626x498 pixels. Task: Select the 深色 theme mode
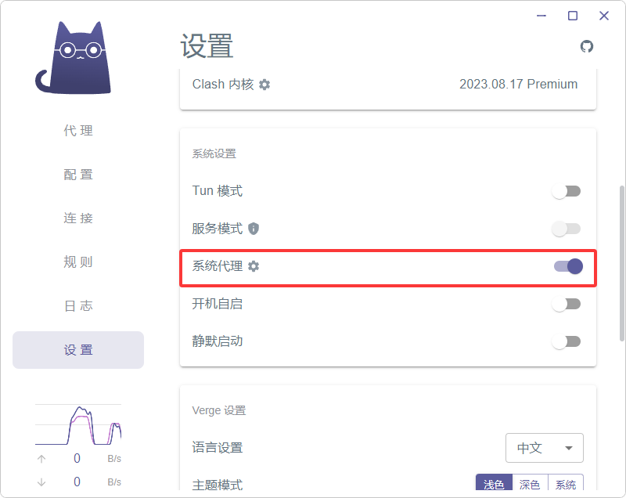click(529, 484)
